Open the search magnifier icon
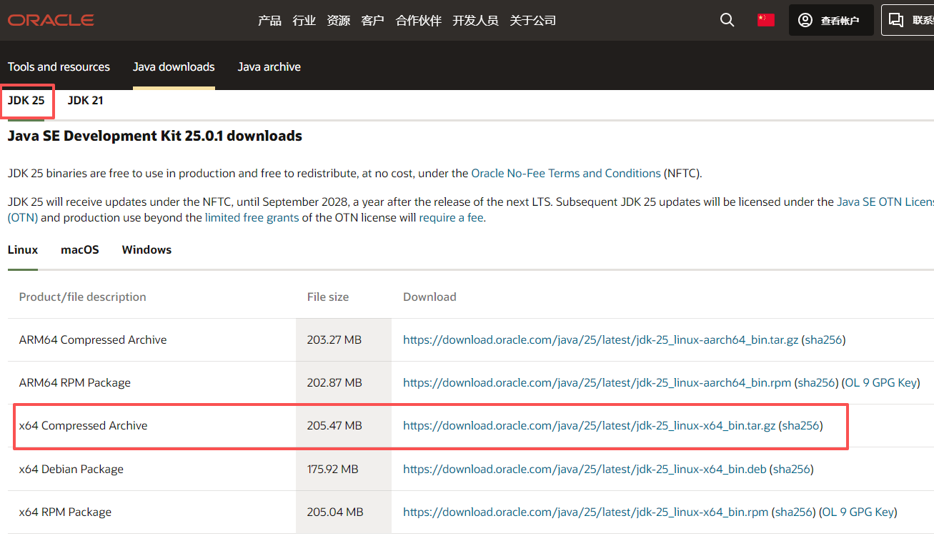The width and height of the screenshot is (934, 536). [727, 20]
